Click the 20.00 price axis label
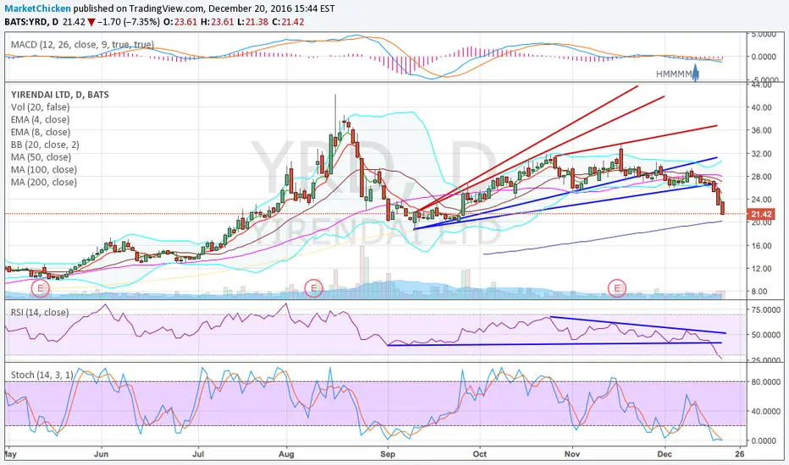Image resolution: width=789 pixels, height=465 pixels. pos(761,222)
